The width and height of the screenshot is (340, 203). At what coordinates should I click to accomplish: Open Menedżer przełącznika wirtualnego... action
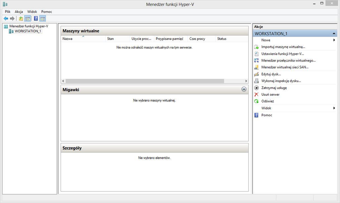pyautogui.click(x=289, y=61)
